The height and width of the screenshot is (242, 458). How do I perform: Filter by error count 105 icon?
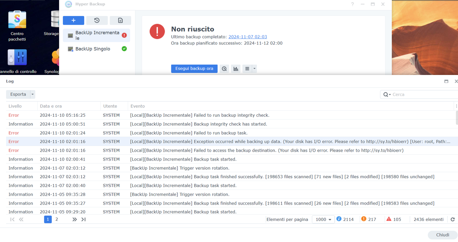coord(389,219)
